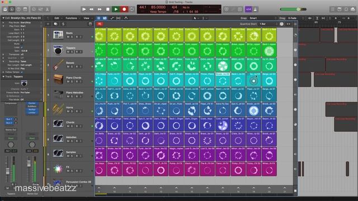Solo the Toppers track
Viewport: 358px width, 201px height.
72,52
